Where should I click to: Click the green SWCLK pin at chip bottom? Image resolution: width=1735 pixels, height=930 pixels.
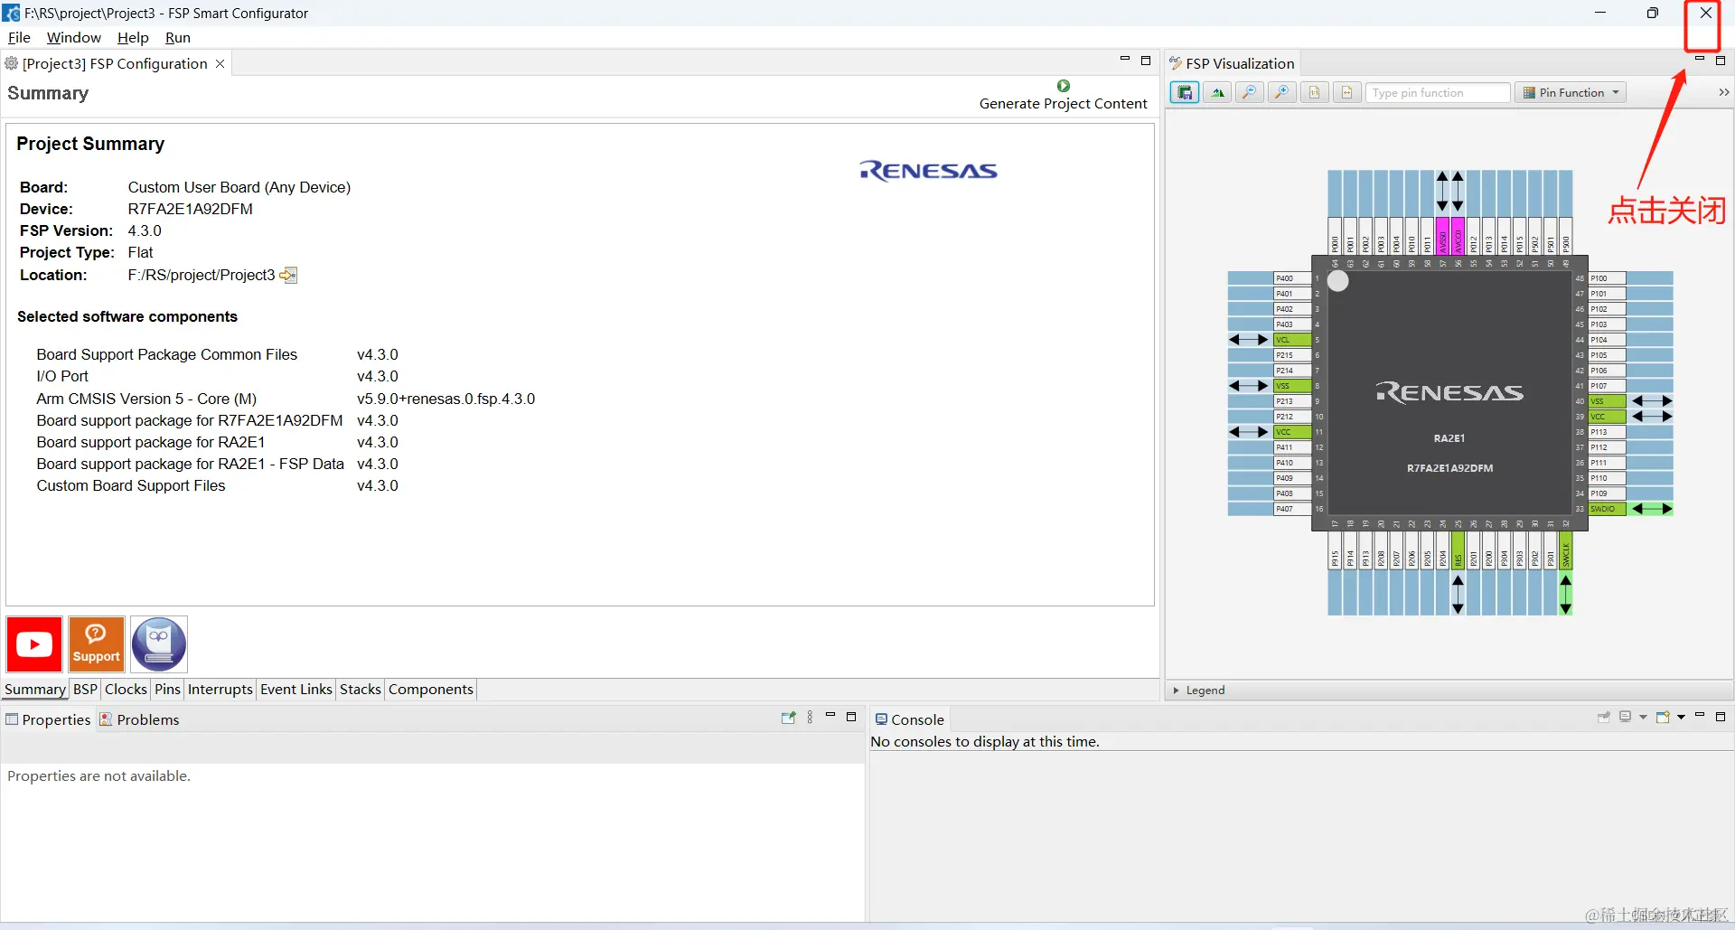click(1566, 550)
